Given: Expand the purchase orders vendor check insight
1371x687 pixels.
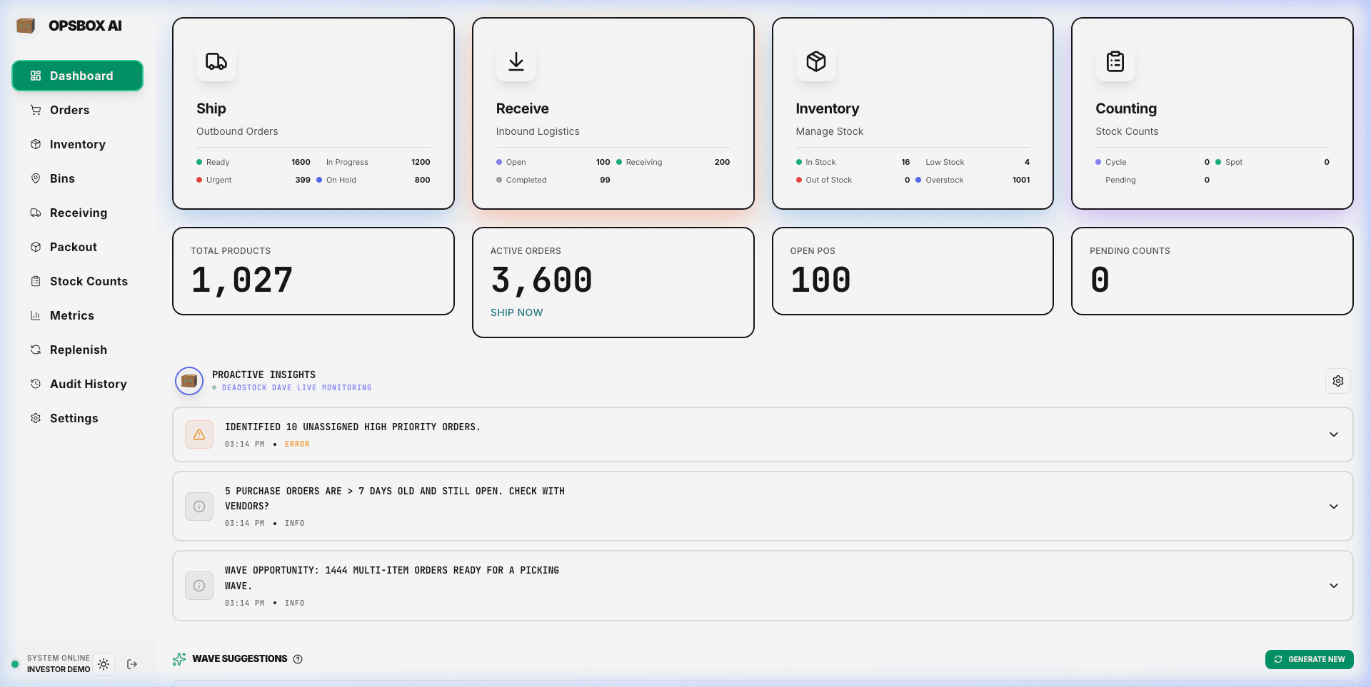Looking at the screenshot, I should coord(1335,507).
